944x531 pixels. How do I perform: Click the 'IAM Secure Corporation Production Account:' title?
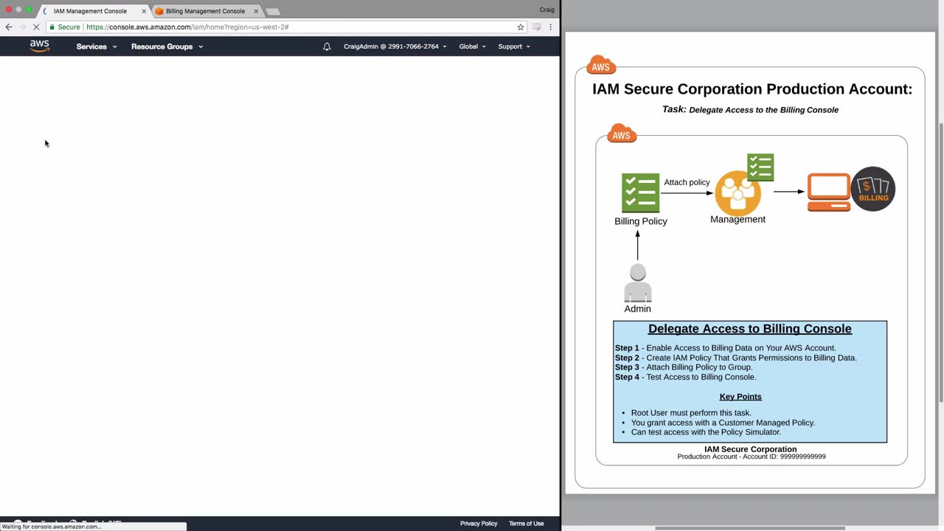[752, 89]
